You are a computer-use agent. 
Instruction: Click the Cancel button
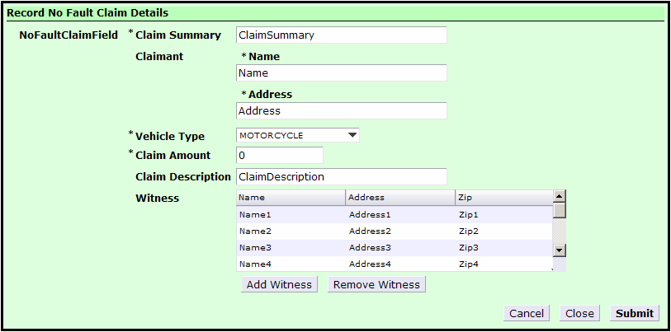tap(527, 313)
